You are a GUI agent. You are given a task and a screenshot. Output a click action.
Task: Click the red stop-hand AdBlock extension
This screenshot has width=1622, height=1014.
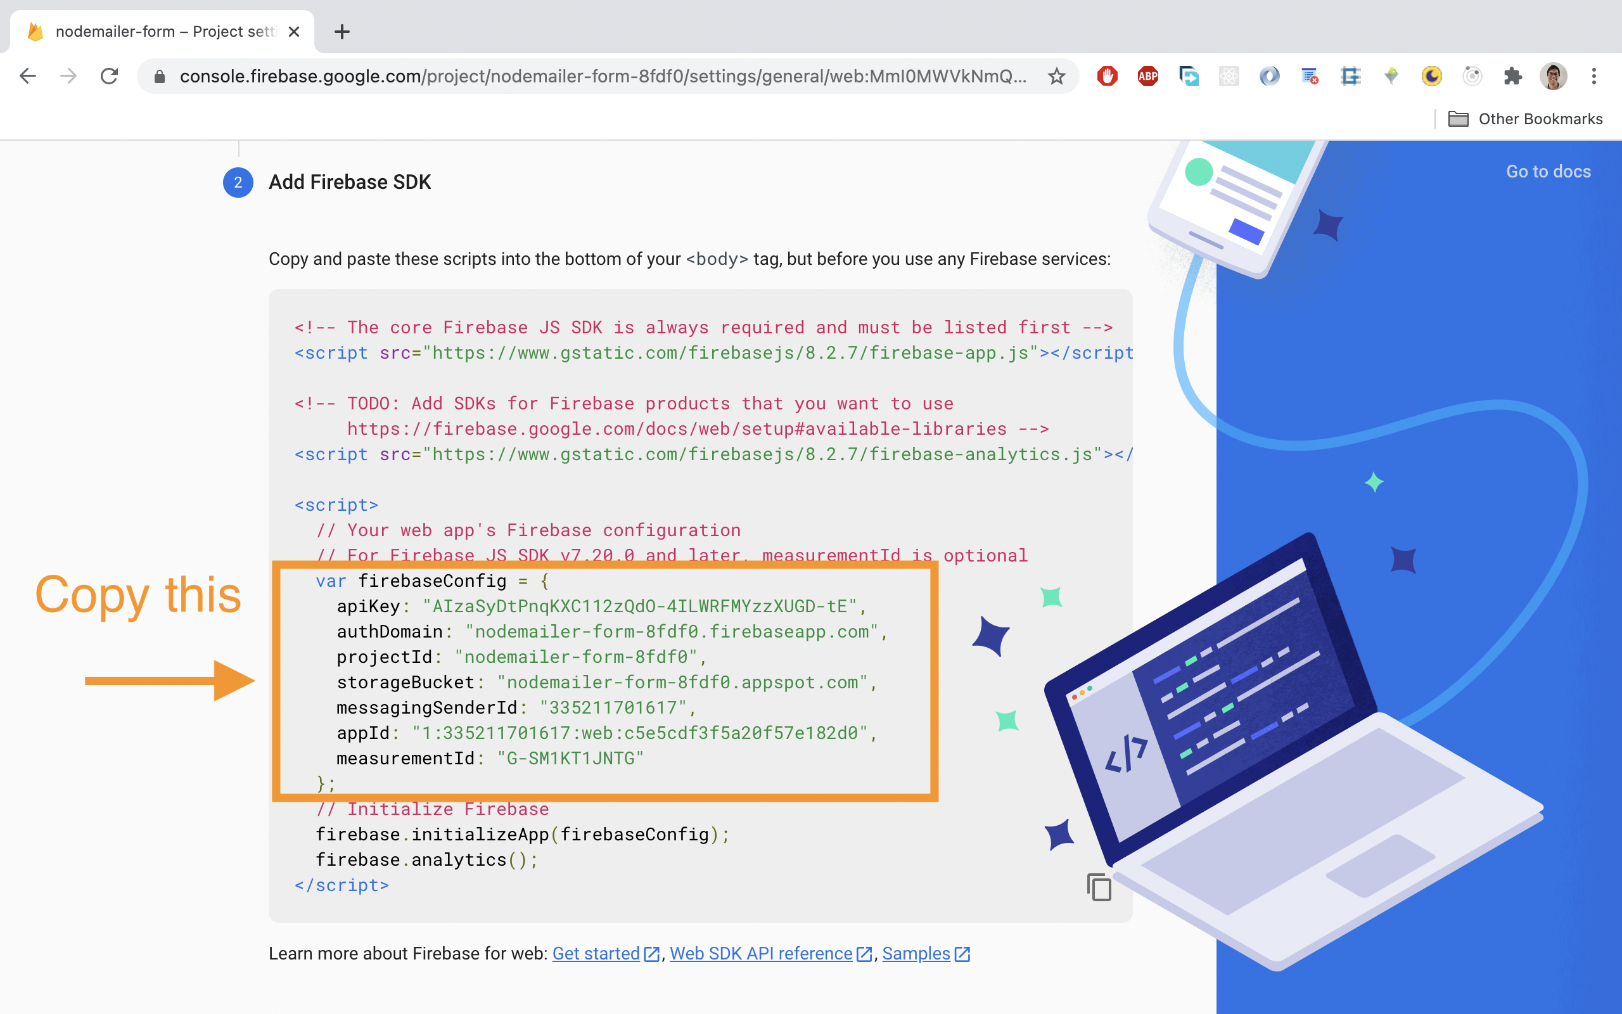[x=1108, y=77]
